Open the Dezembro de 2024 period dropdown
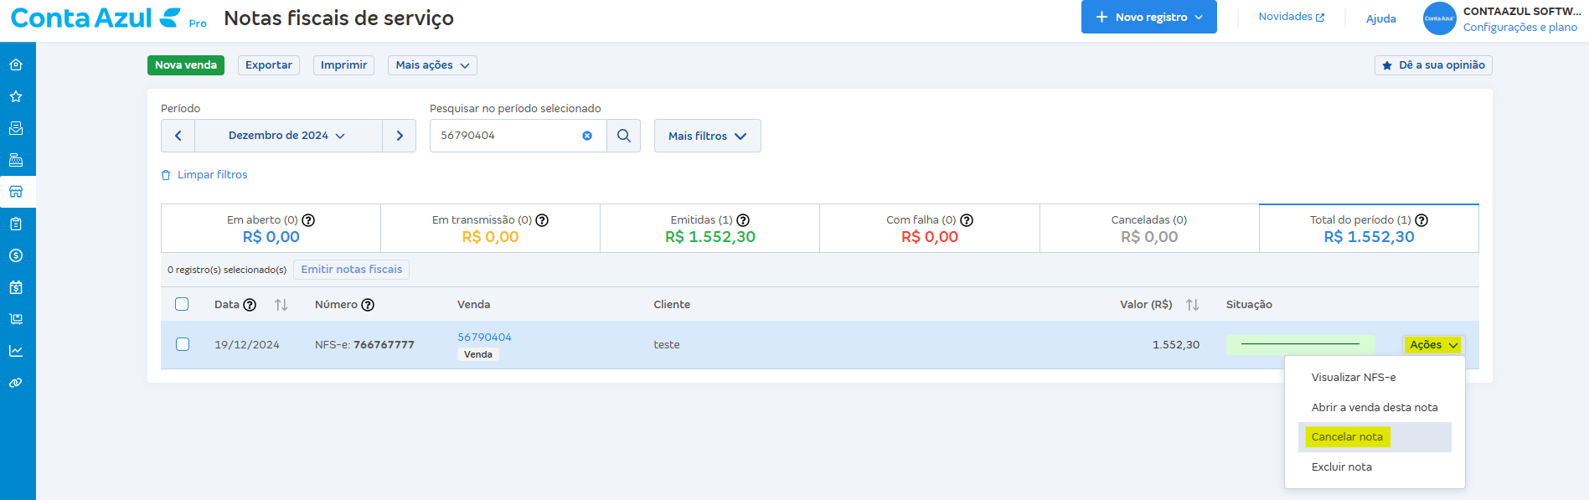1589x500 pixels. [x=287, y=136]
